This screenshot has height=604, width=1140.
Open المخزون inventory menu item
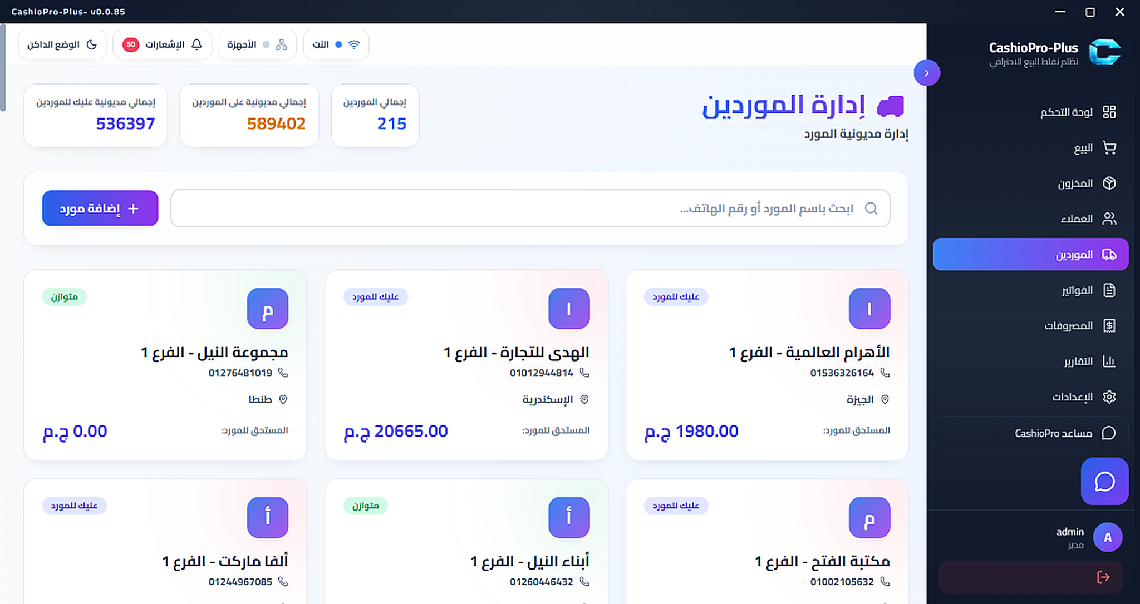(x=1030, y=183)
